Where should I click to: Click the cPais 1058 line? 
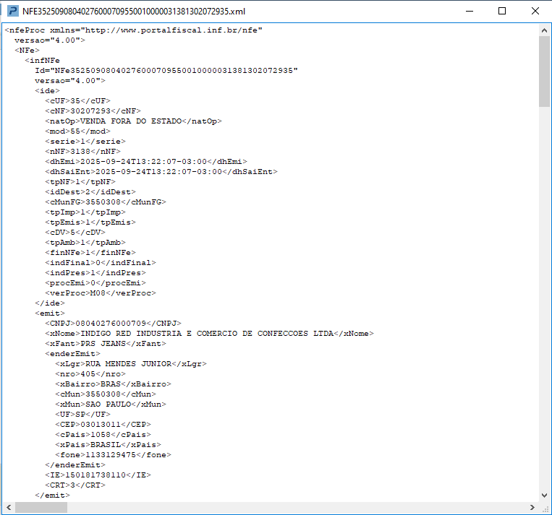(103, 435)
